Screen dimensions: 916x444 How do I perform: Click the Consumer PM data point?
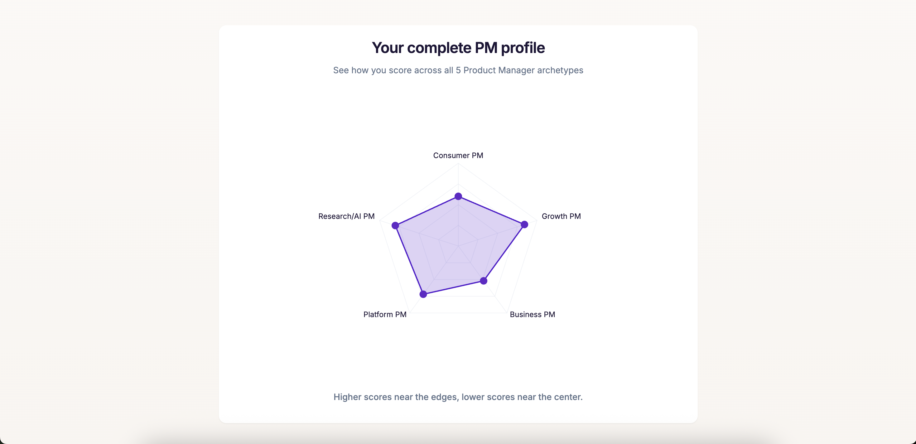click(x=458, y=196)
